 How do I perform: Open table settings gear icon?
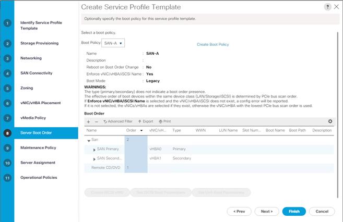click(330, 121)
